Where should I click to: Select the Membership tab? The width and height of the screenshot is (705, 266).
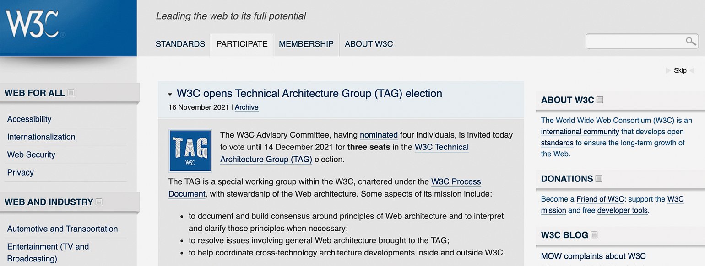(306, 44)
